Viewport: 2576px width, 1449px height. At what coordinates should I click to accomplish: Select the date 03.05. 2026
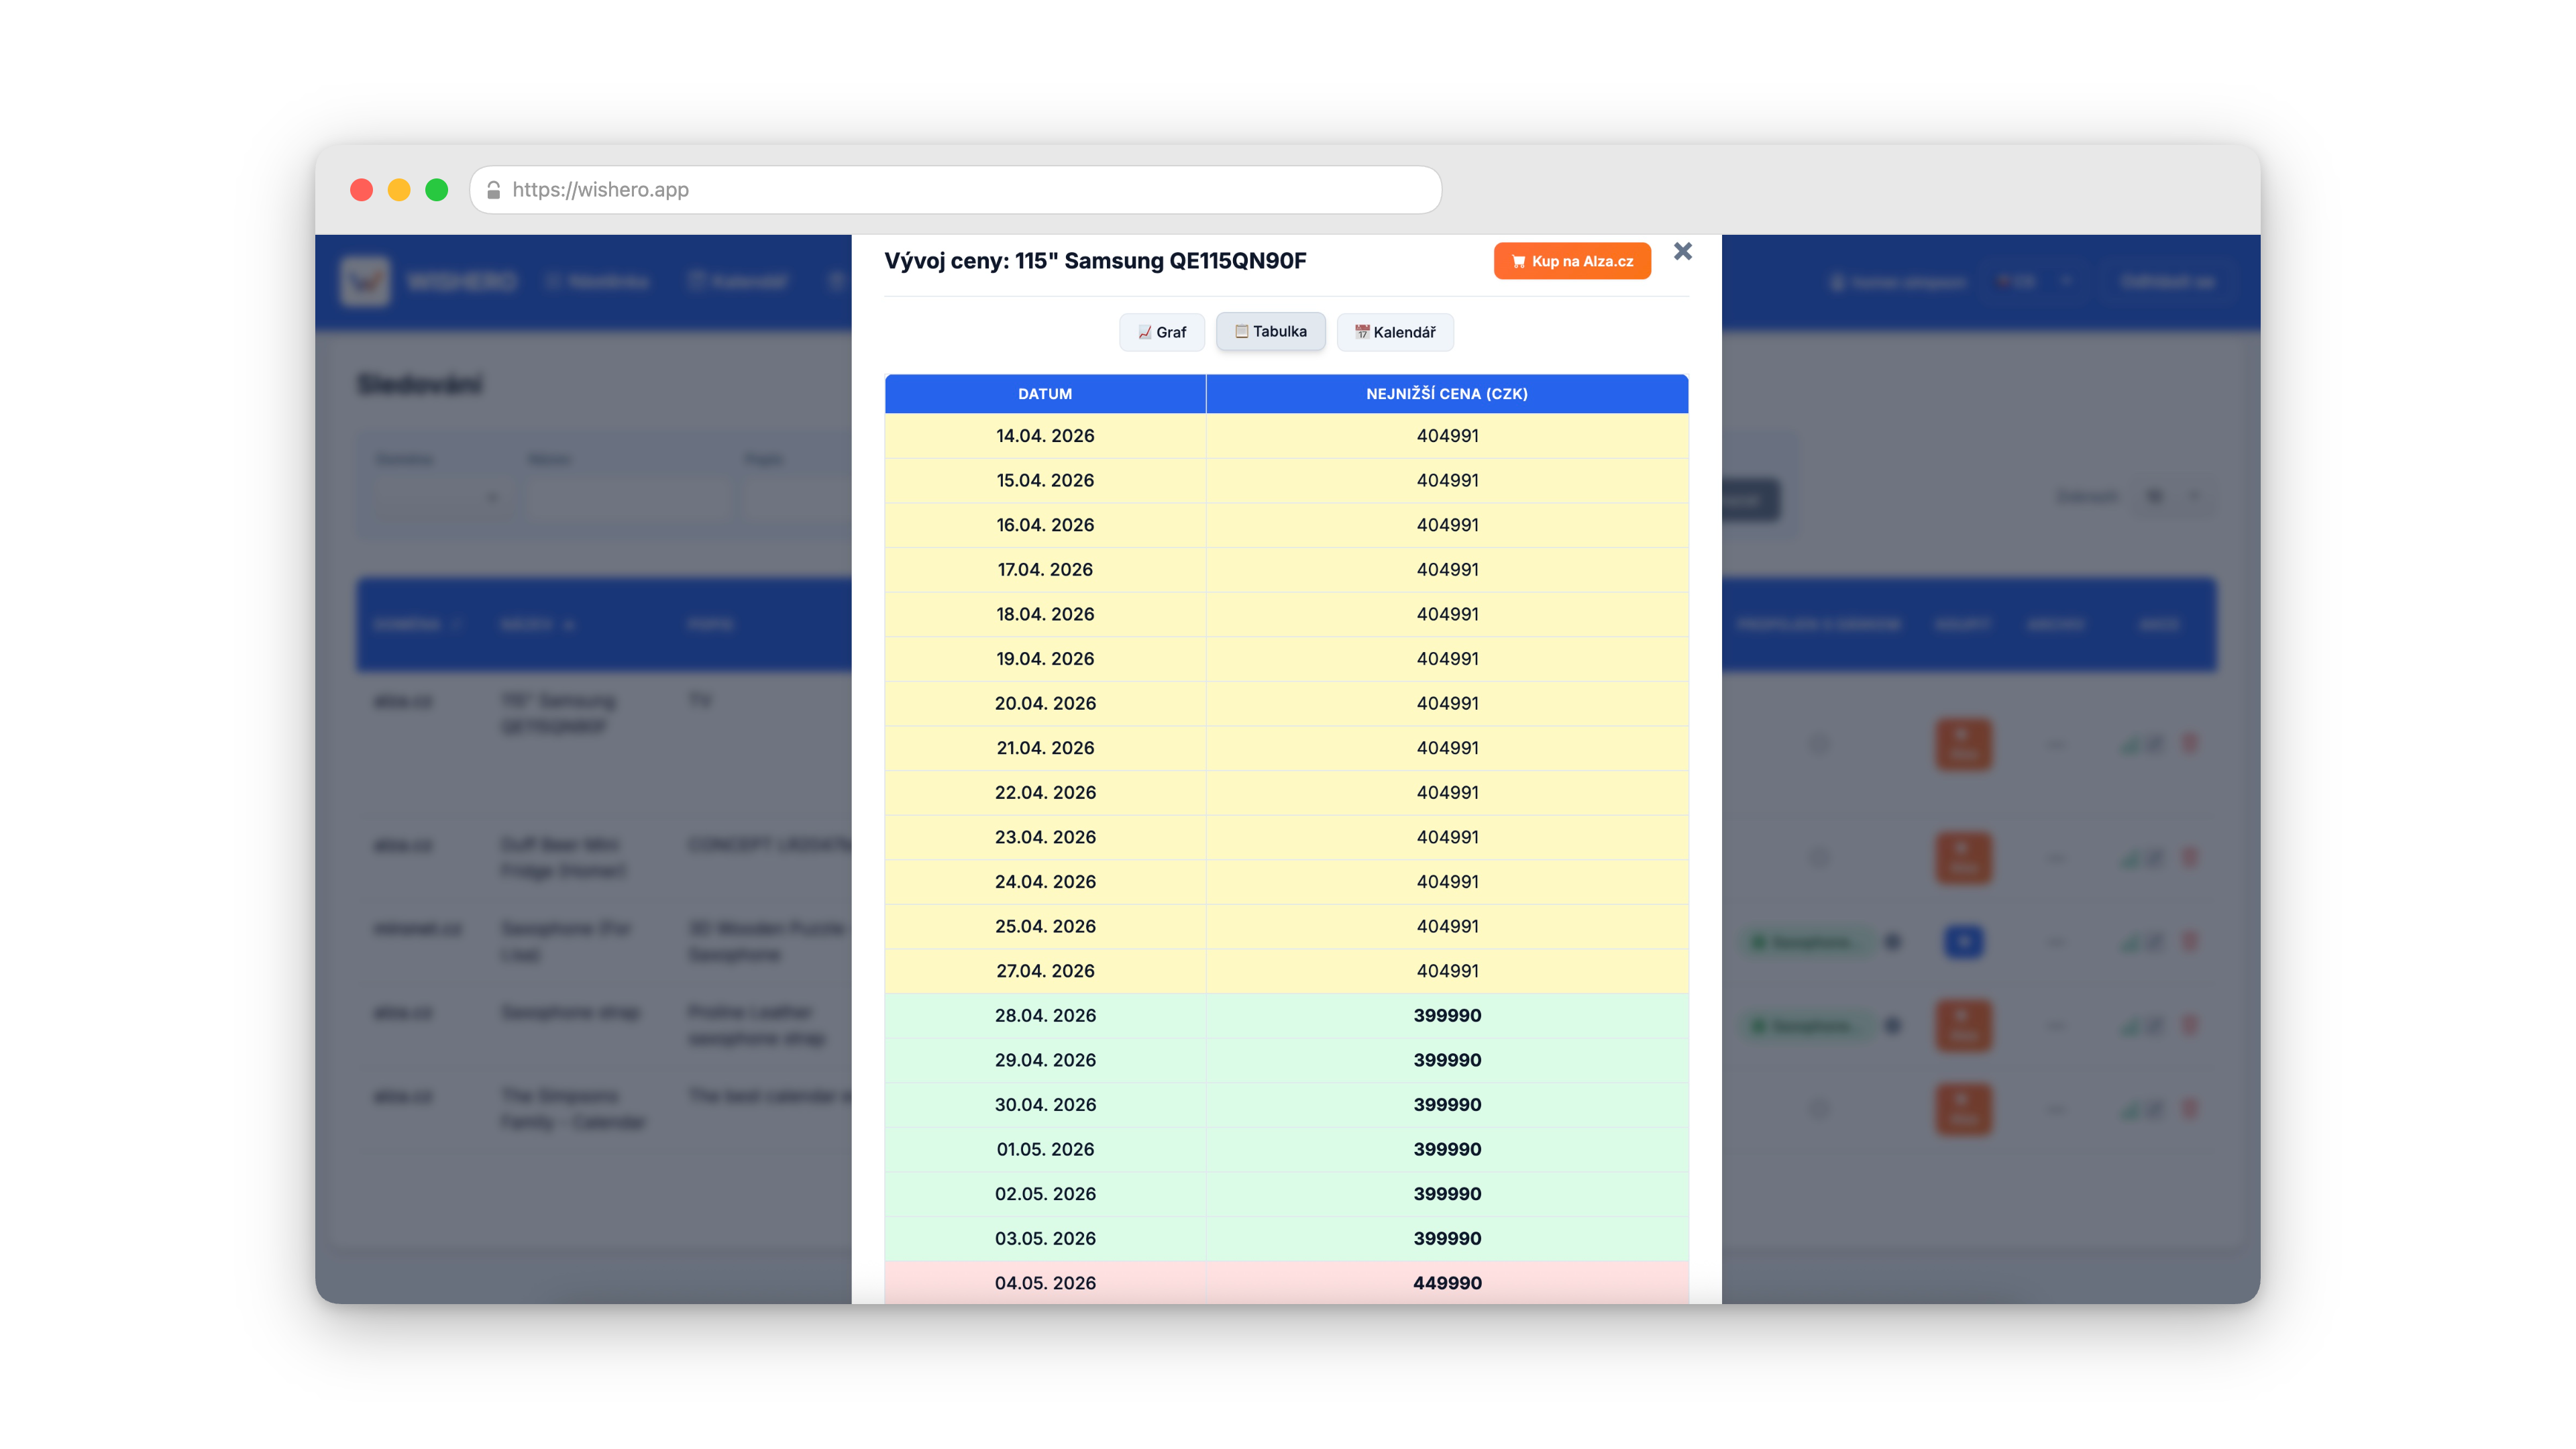point(1045,1239)
